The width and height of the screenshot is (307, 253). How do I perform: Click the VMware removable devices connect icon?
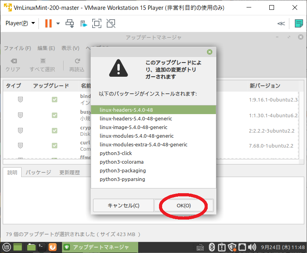tap(84, 24)
